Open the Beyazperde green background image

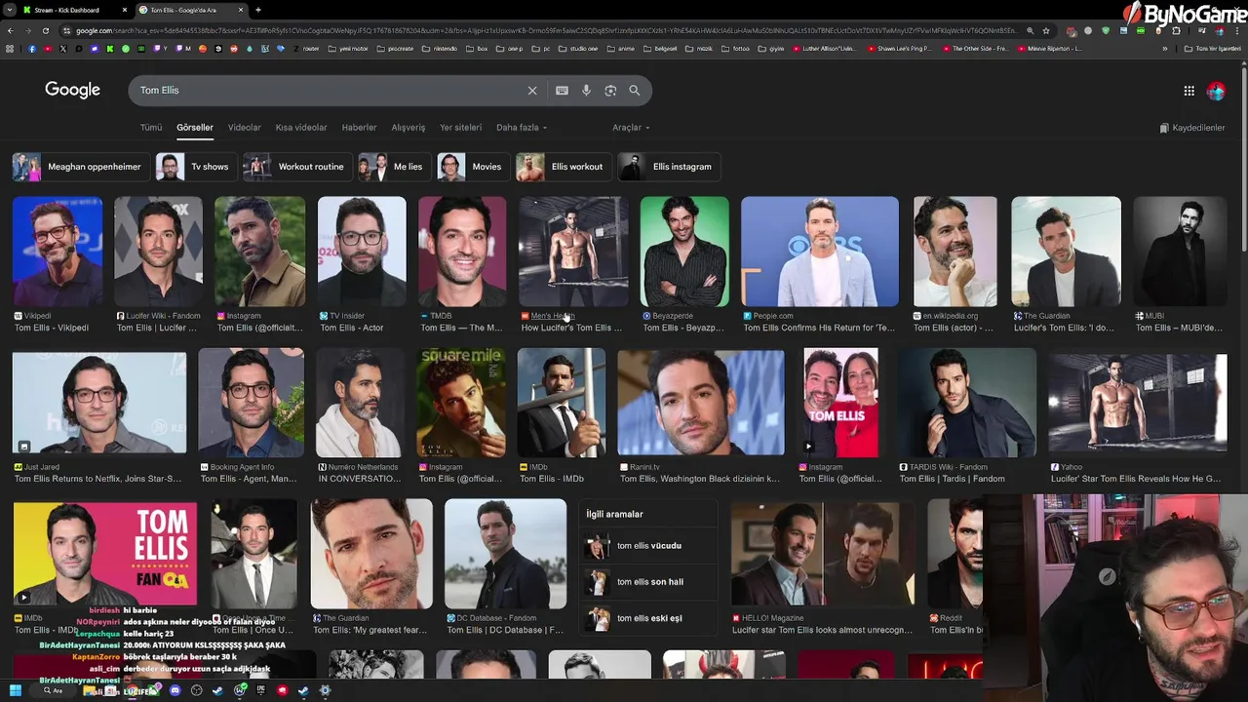(x=684, y=252)
